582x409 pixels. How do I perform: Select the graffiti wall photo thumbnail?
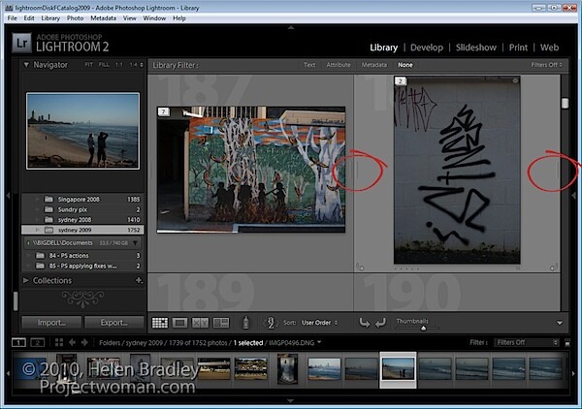coord(457,170)
